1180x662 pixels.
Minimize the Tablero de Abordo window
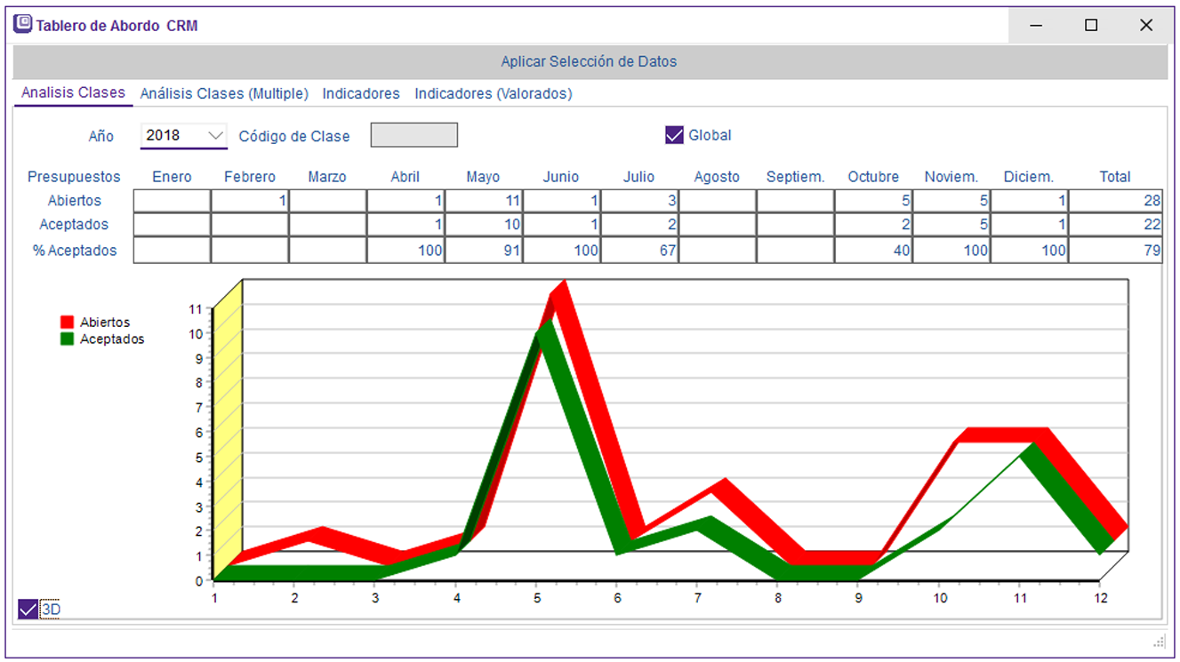click(x=1036, y=26)
